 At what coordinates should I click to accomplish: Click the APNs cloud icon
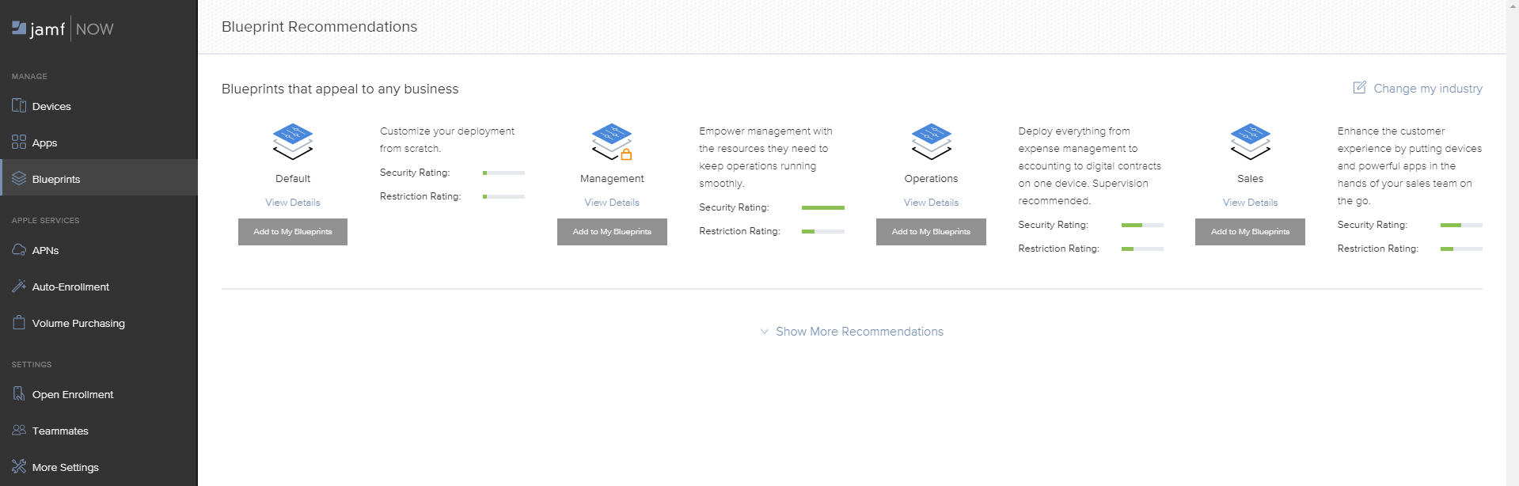coord(19,249)
